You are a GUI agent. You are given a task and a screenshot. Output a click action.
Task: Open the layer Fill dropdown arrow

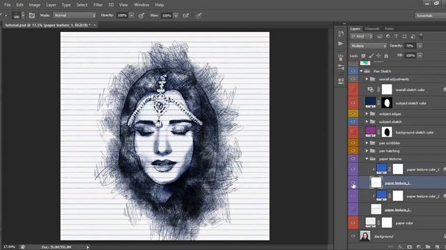[x=420, y=56]
